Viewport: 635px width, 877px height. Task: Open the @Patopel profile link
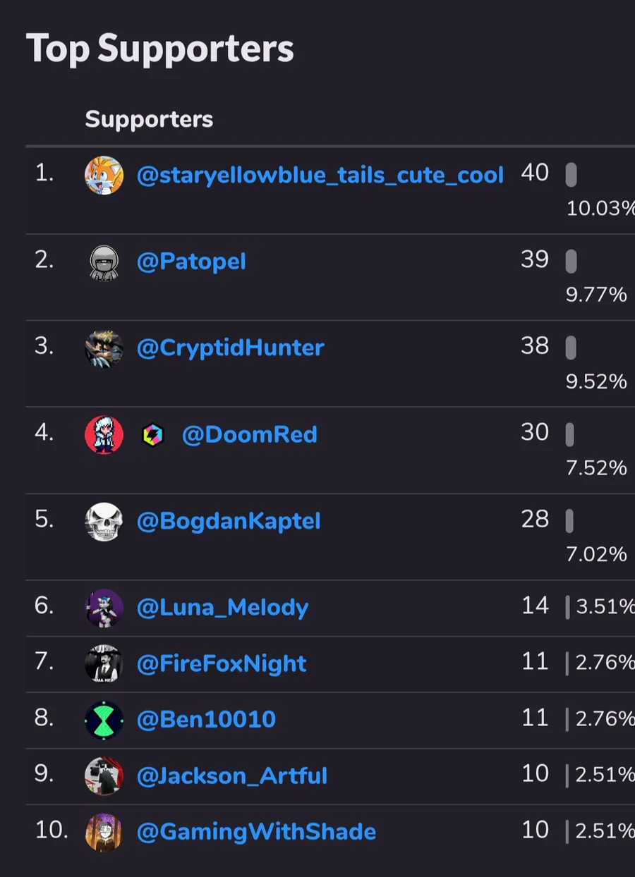[191, 262]
